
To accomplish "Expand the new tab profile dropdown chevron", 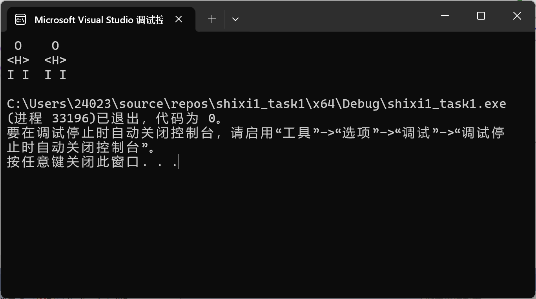I will pyautogui.click(x=235, y=19).
